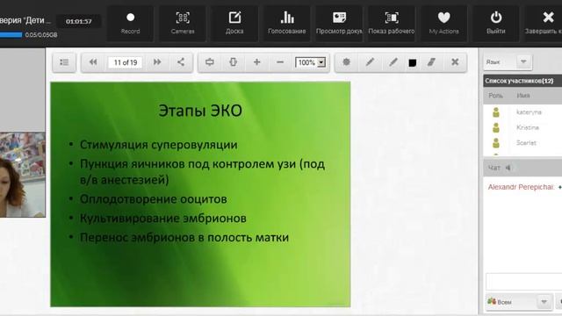Select participant Kristina
The image size is (562, 316).
tap(528, 127)
